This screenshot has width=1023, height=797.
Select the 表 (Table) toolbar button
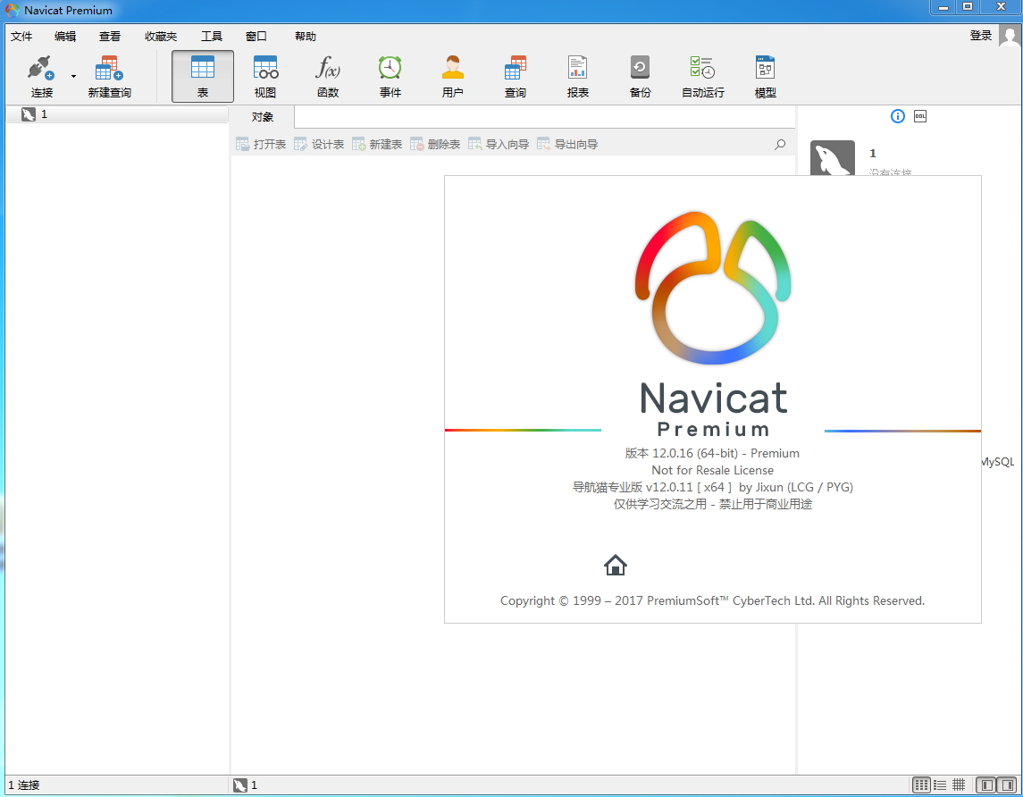(x=202, y=76)
